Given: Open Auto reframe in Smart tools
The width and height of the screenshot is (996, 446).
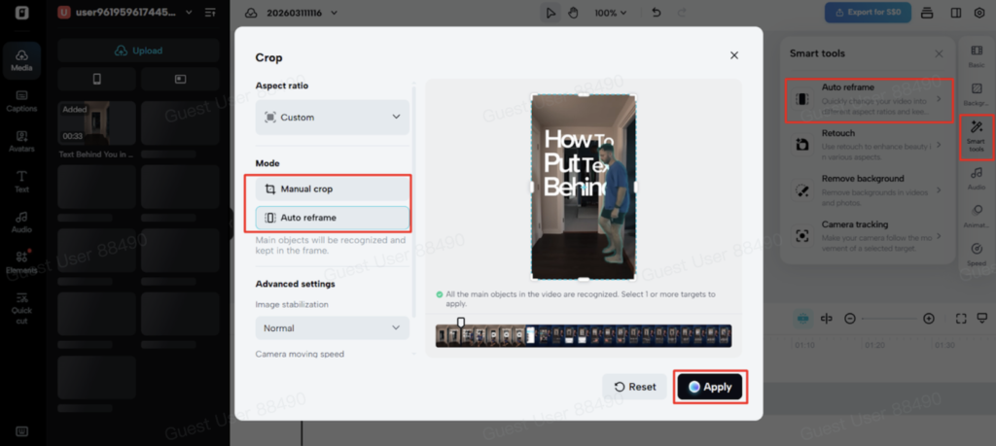Looking at the screenshot, I should (869, 99).
